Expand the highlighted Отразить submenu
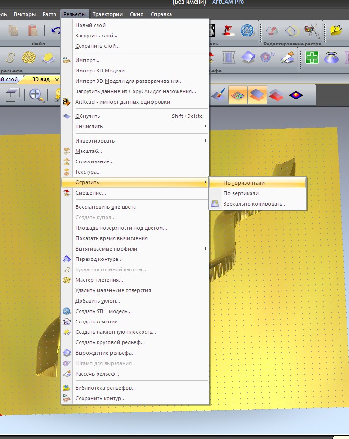Screen dimensions: 349x439 coord(135,182)
